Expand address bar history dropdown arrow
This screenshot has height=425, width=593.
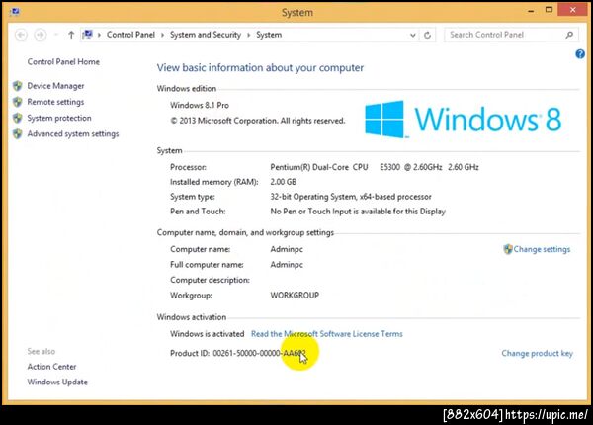coord(412,35)
